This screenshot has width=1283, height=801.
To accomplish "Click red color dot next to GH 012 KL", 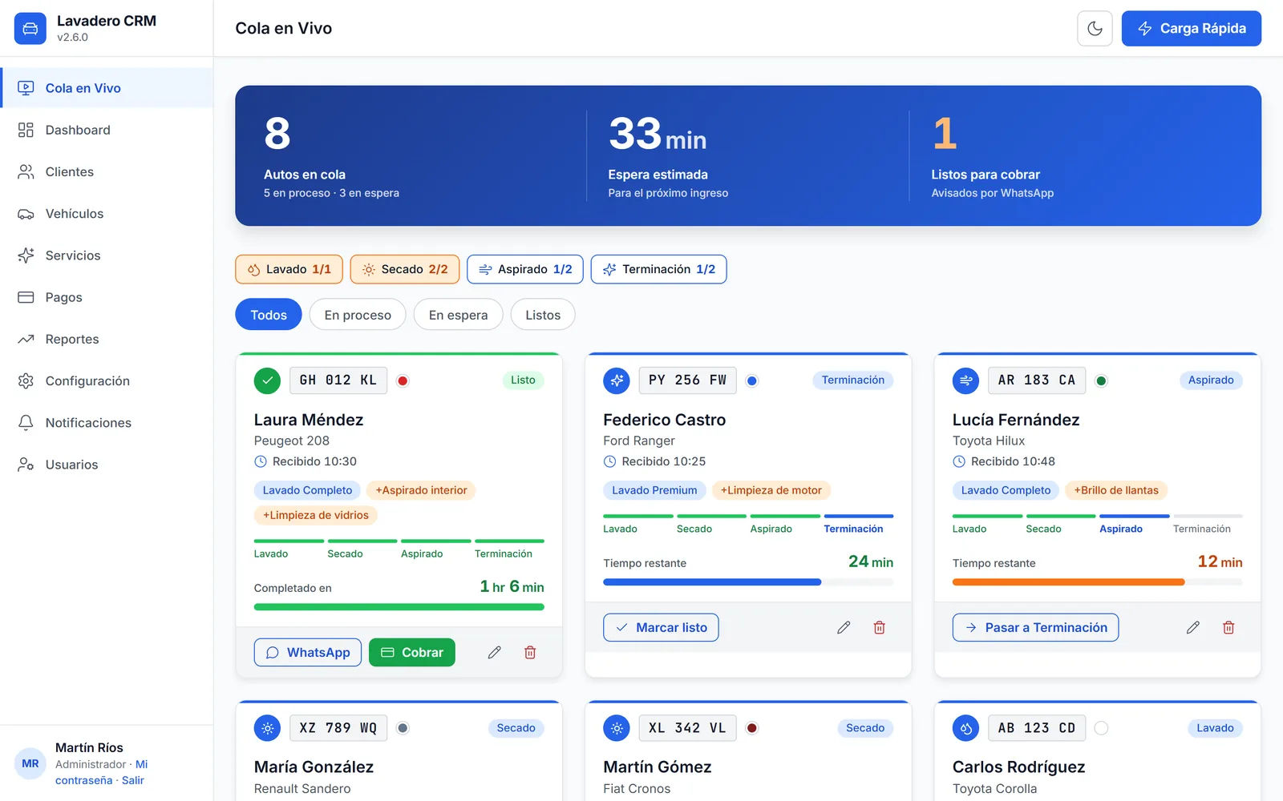I will click(403, 380).
